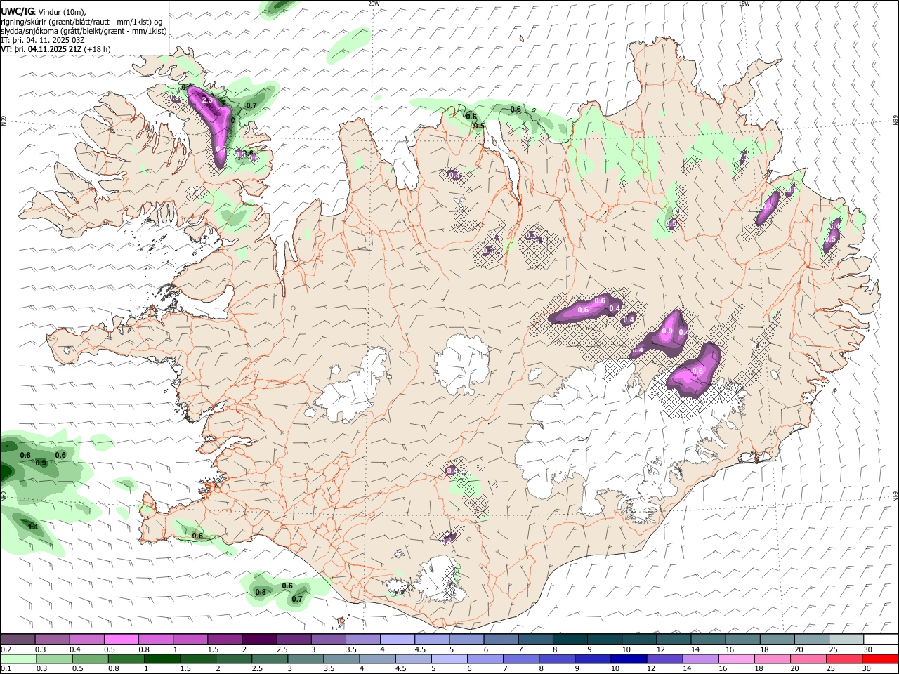
Task: Pick the dusky mauve 0.2 swatch in upper legend
Action: (18, 640)
